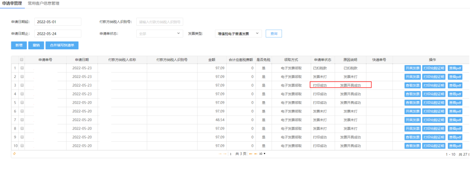
Task: Click the 申请日期止 field with 2022-05-24
Action: [58, 34]
